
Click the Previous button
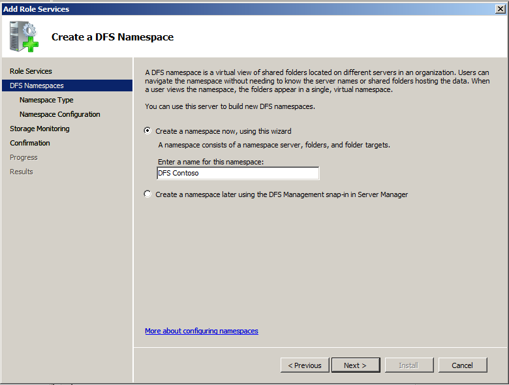click(305, 365)
